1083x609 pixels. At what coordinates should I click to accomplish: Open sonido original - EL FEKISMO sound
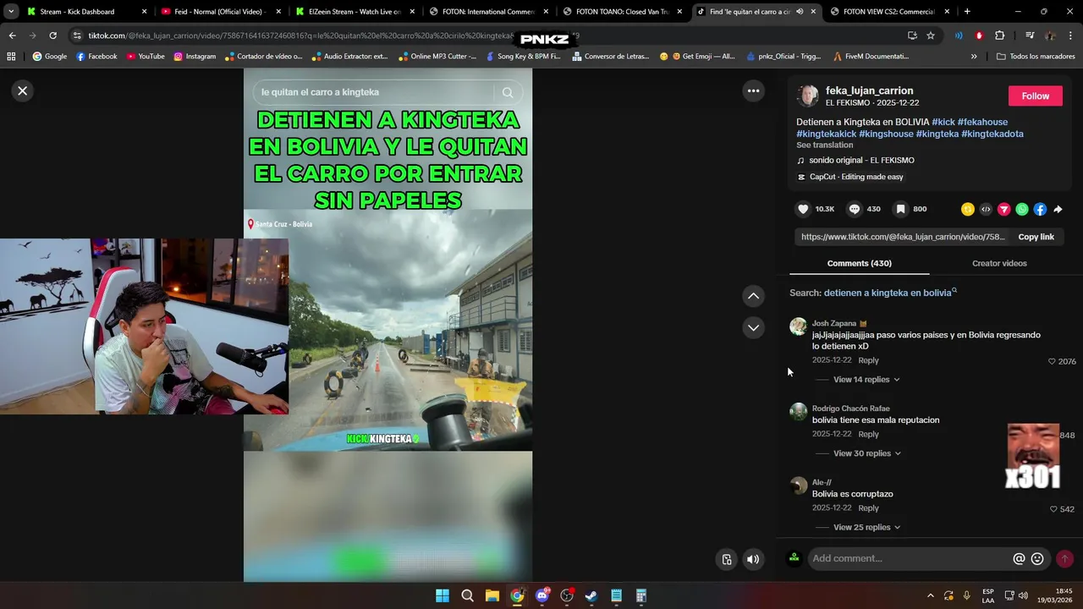(861, 160)
